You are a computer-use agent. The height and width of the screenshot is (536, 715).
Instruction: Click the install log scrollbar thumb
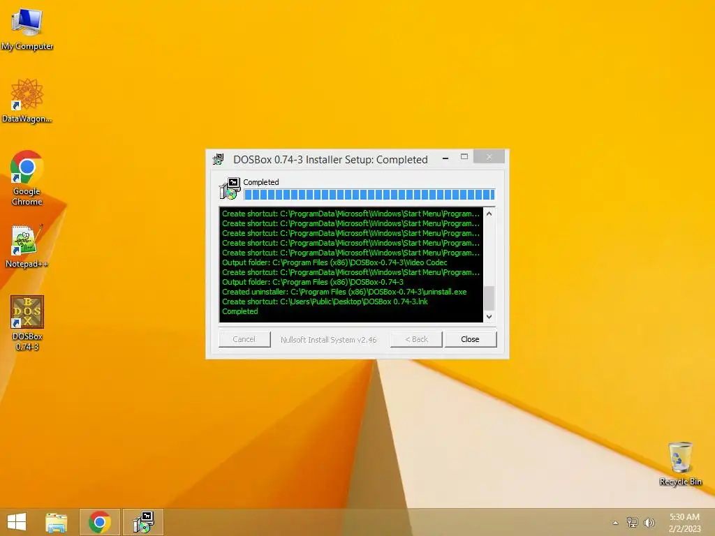coord(489,298)
